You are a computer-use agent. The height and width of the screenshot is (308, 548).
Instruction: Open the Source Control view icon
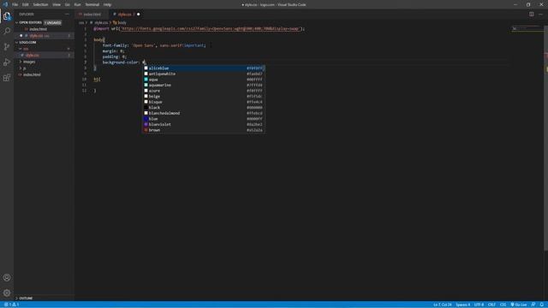[7, 46]
